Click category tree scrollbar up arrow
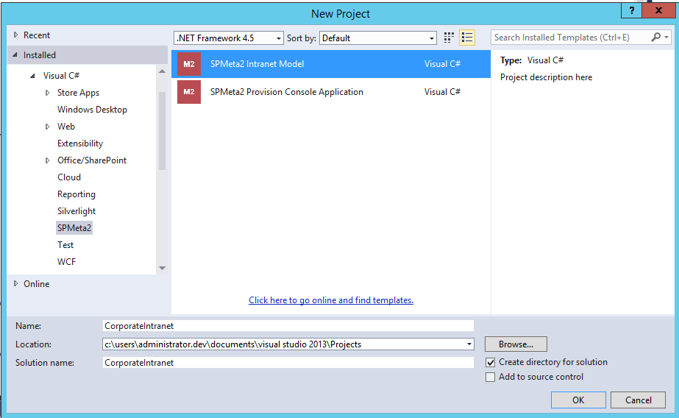Image resolution: width=679 pixels, height=418 pixels. 162,71
